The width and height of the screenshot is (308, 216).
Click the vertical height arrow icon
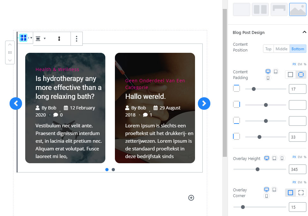click(x=59, y=39)
